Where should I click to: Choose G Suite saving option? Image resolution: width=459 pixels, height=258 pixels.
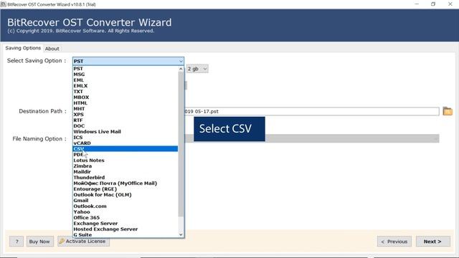(126, 234)
